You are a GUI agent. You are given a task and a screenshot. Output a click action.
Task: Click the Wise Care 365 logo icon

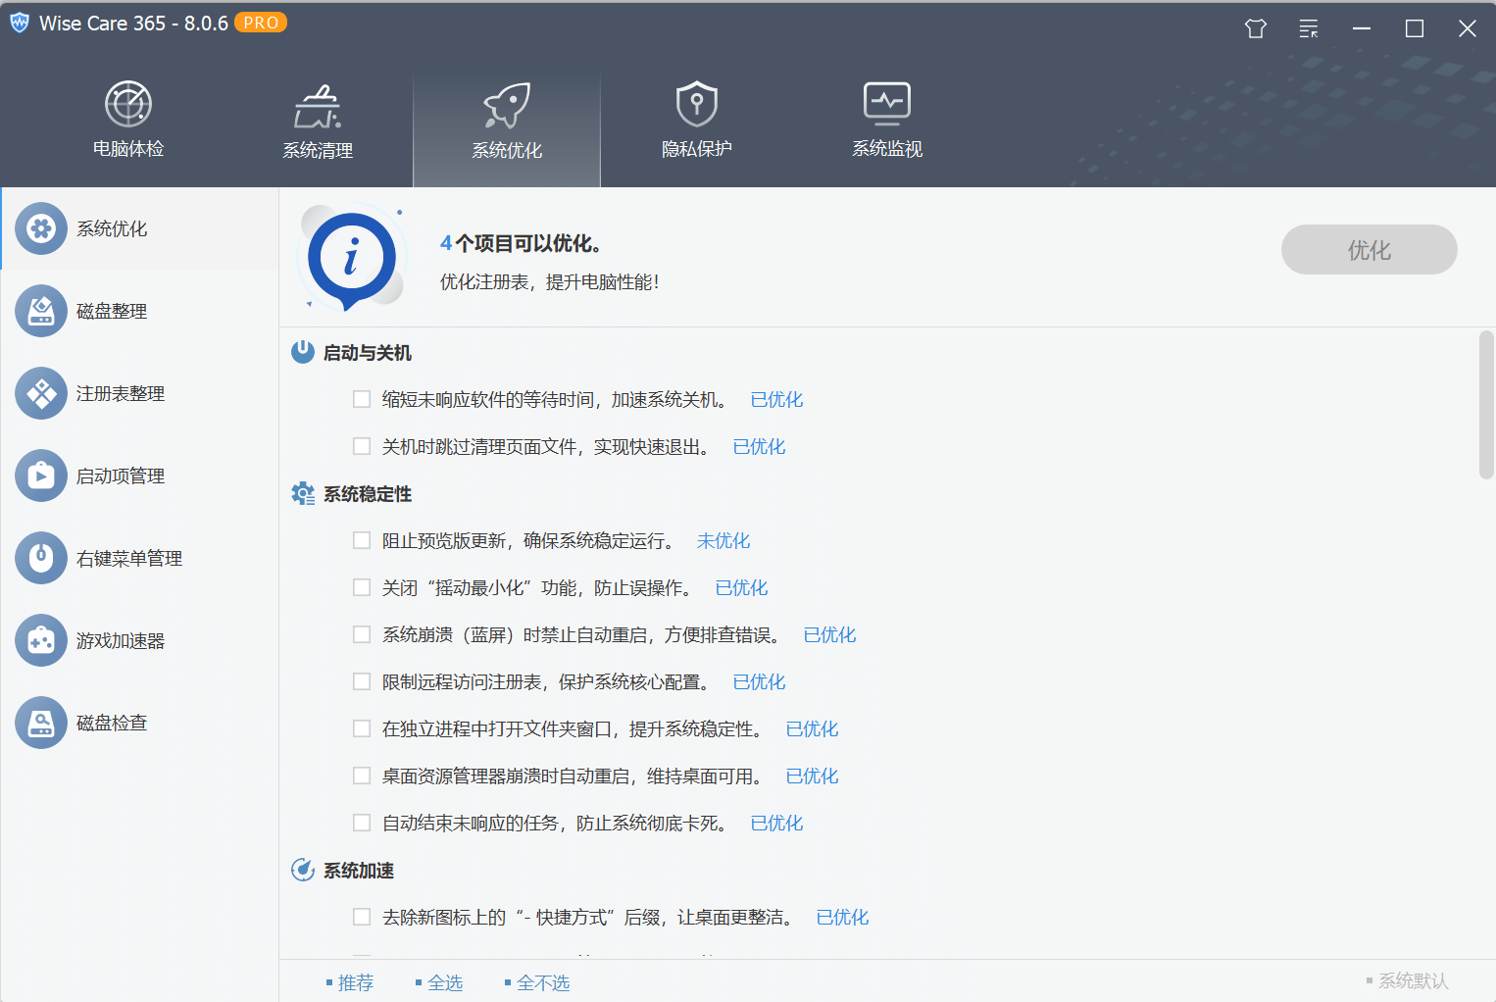(20, 23)
